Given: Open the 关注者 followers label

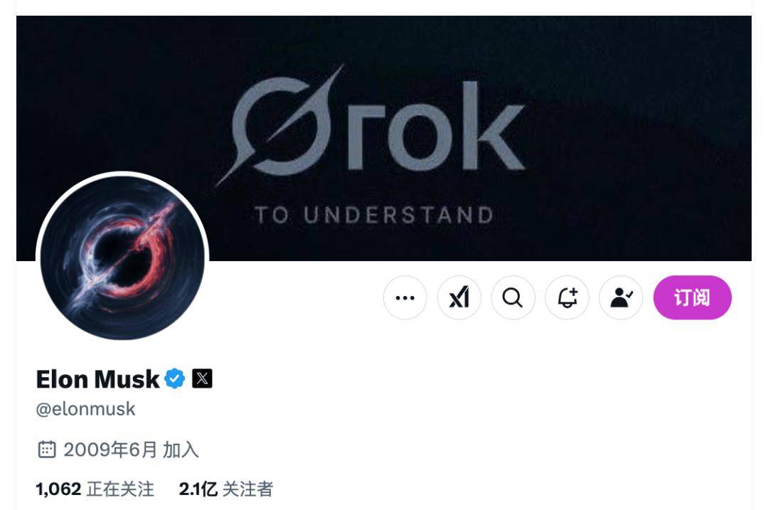Looking at the screenshot, I should click(248, 489).
